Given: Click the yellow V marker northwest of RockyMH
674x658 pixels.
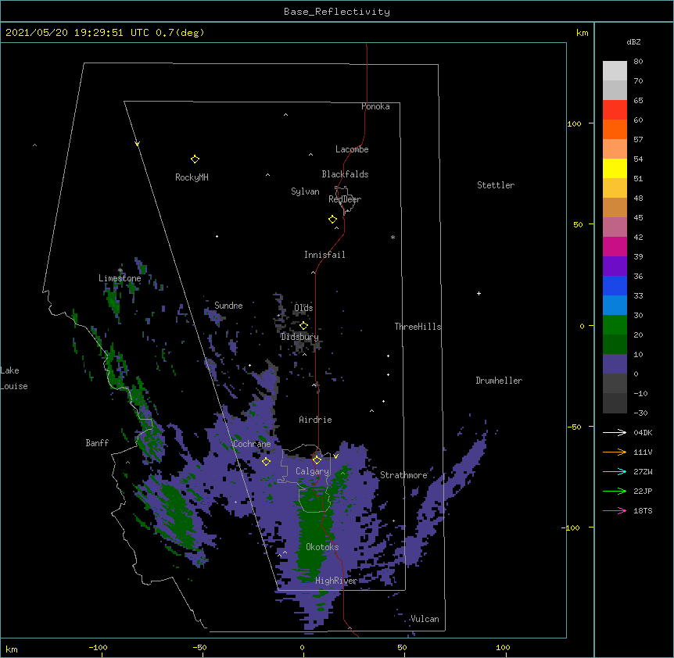Looking at the screenshot, I should point(137,144).
